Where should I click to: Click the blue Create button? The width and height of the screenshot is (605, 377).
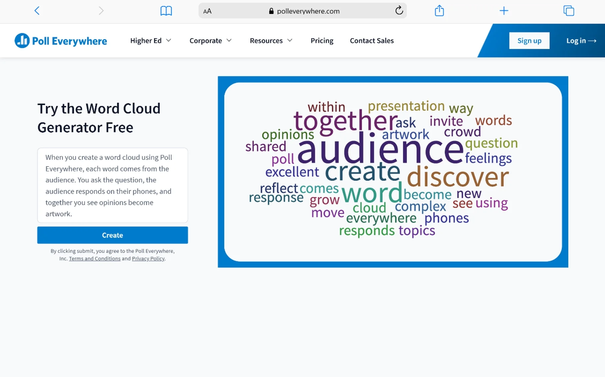pyautogui.click(x=113, y=235)
